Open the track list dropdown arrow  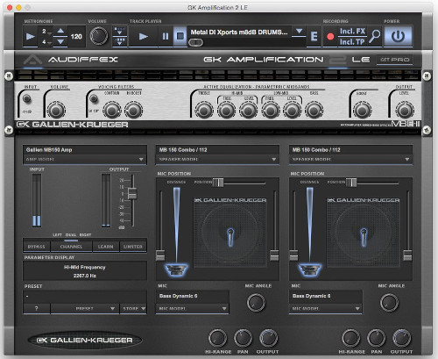pos(299,31)
